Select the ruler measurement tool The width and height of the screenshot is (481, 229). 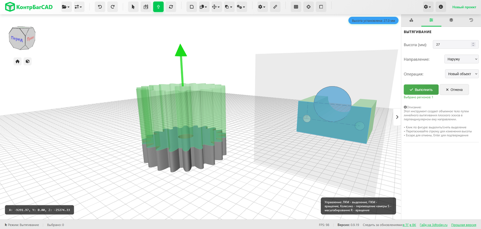click(275, 7)
